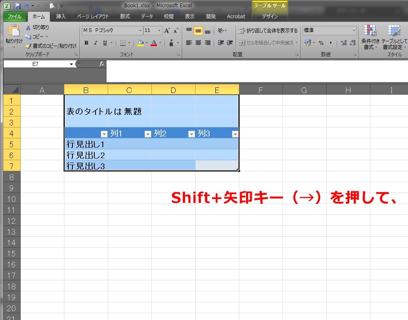Open the font size dropdown

159,30
